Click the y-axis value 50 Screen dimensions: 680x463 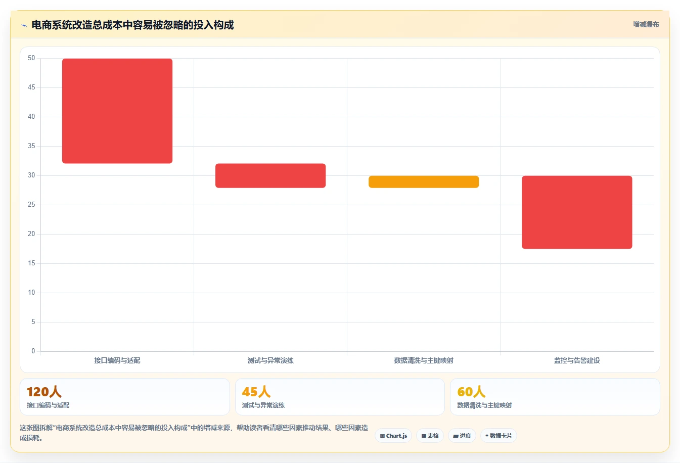tap(31, 58)
